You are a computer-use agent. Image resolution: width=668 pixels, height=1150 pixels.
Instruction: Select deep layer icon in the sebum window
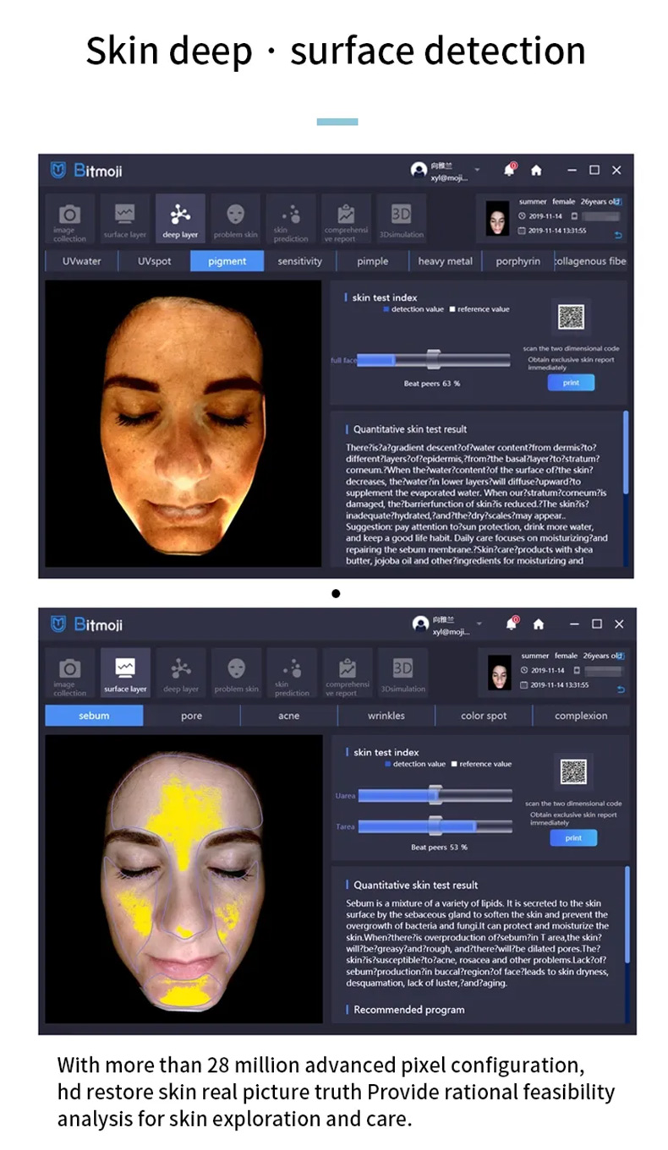pos(181,674)
